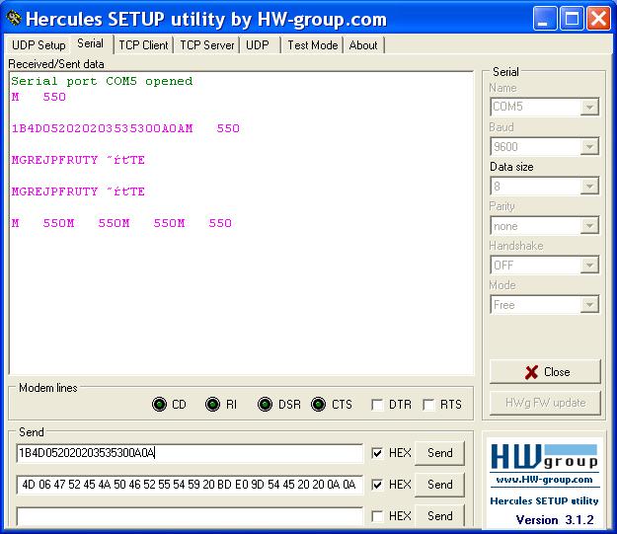Close the Hercules window with X
Image resolution: width=617 pixels, height=534 pixels.
pos(598,19)
